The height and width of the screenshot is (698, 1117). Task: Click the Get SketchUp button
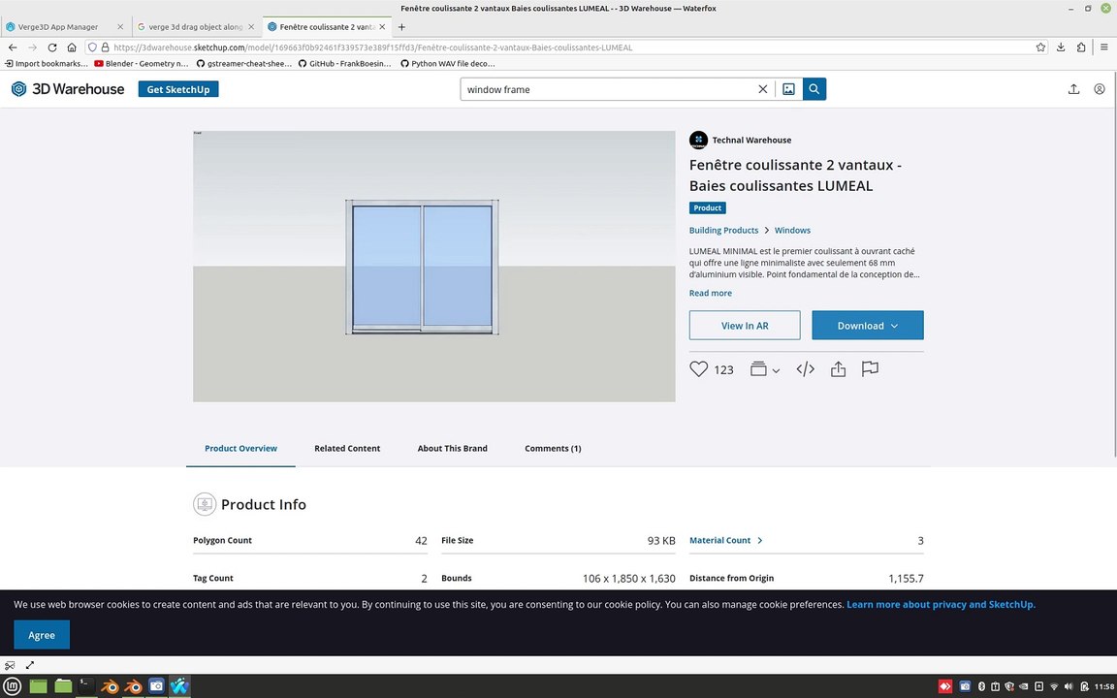(178, 89)
